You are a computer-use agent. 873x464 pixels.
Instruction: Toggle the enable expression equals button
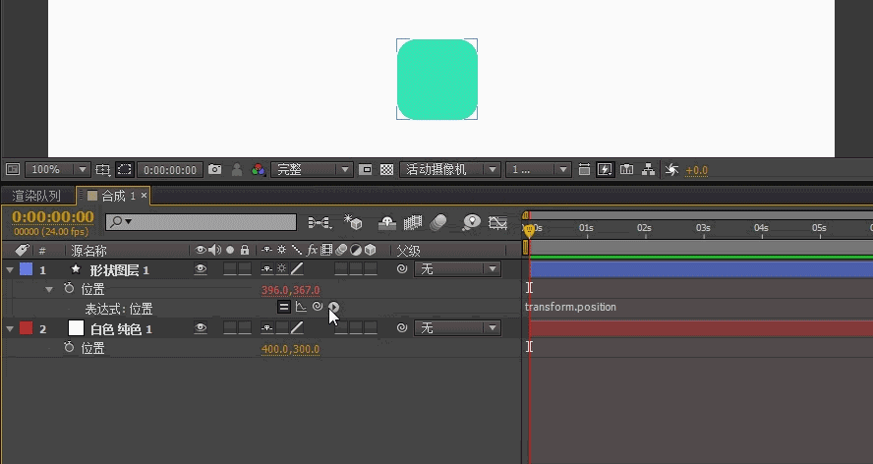pos(284,307)
